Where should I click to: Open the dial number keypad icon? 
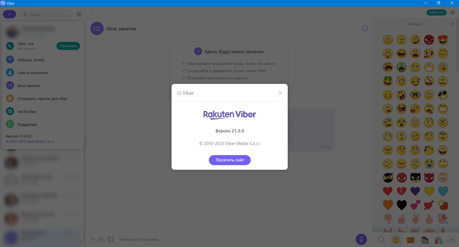click(10, 60)
